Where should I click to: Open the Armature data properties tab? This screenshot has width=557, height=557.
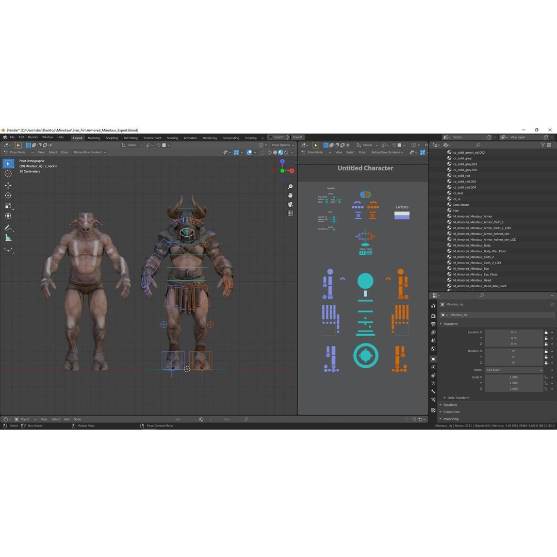433,384
